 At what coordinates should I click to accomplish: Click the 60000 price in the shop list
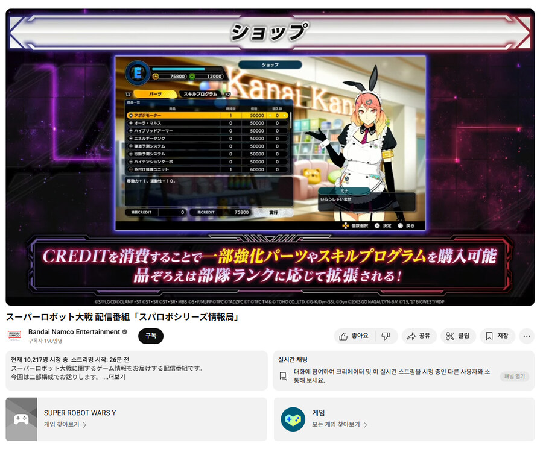[x=257, y=169]
